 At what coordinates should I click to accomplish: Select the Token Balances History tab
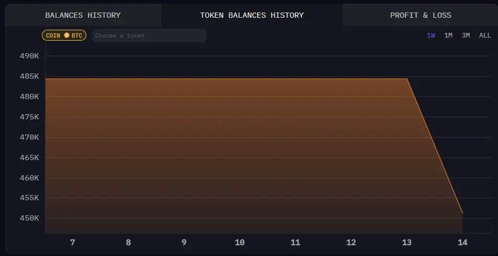point(252,15)
